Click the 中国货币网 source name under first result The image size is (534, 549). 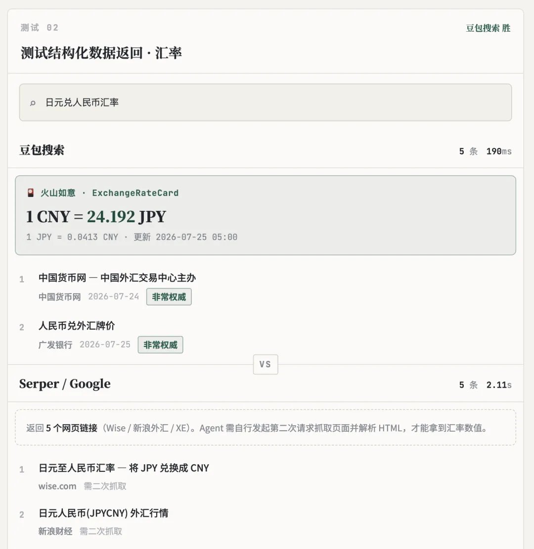coord(59,297)
